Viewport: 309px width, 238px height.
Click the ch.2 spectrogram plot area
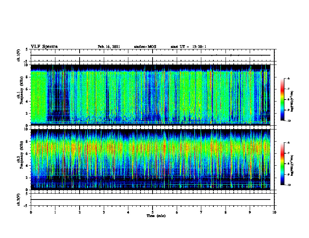point(151,159)
